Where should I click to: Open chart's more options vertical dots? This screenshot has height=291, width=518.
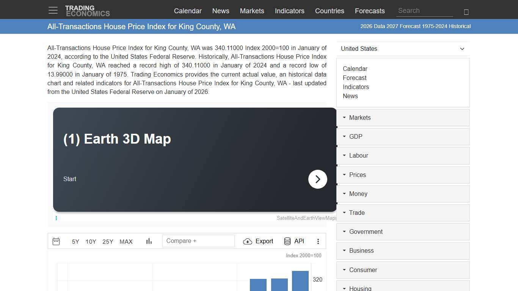click(318, 241)
